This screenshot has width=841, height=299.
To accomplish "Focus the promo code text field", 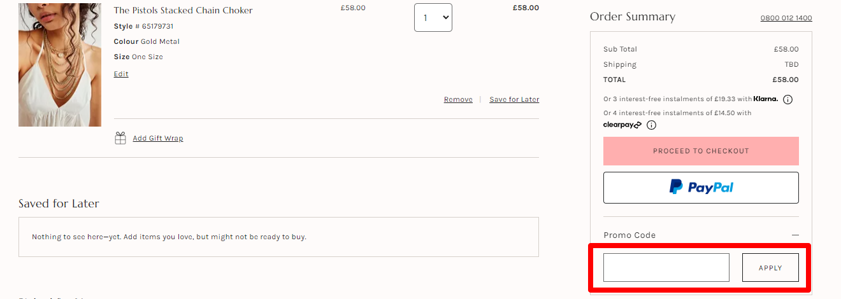I will pos(666,268).
